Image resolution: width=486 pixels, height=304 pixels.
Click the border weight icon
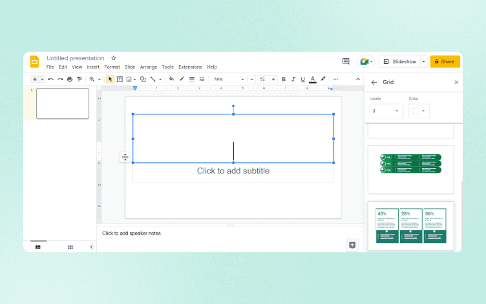(x=192, y=80)
